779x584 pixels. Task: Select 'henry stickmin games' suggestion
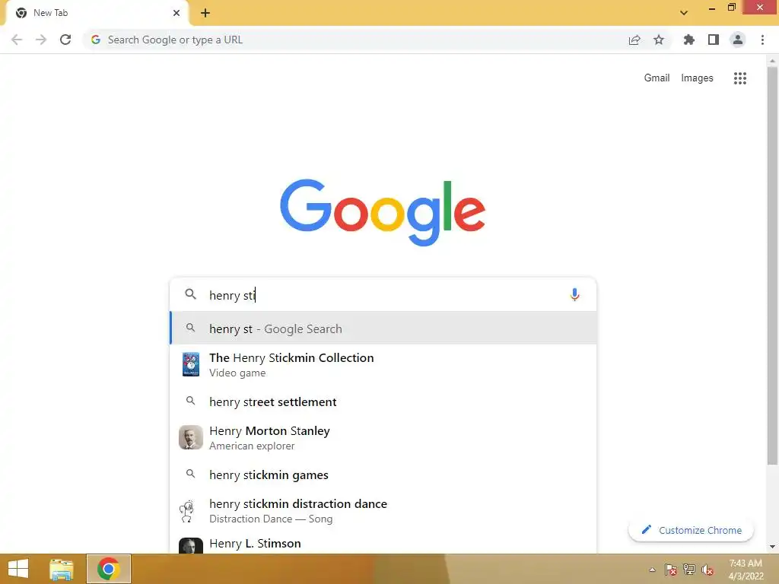tap(383, 474)
